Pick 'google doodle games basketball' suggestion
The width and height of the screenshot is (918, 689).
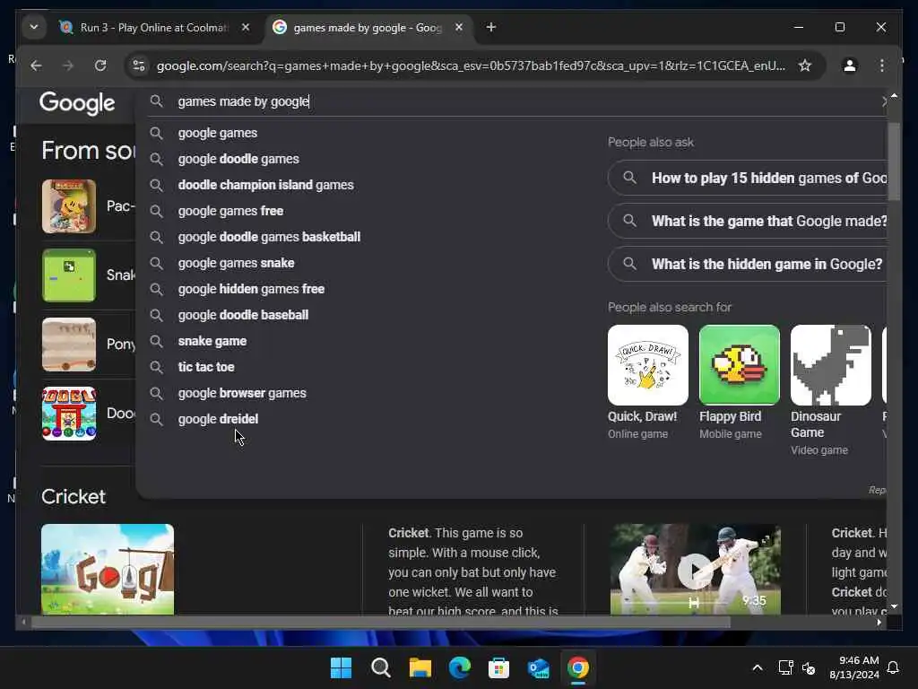(269, 237)
